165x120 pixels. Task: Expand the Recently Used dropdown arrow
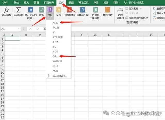click(x=33, y=18)
